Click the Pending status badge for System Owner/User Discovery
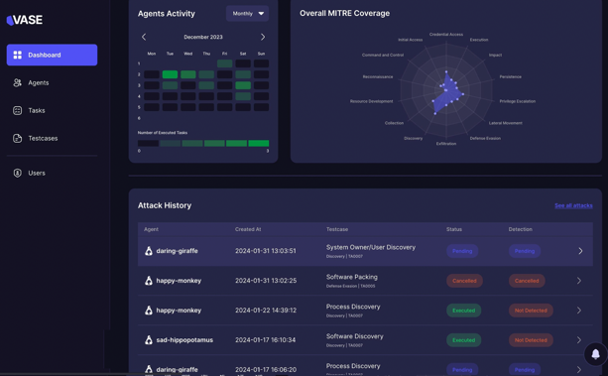Screen dimensions: 608x376 tap(462, 251)
